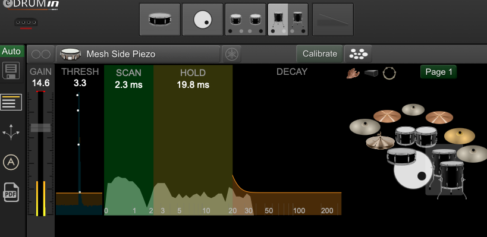The width and height of the screenshot is (487, 237).
Task: Click the eDRUMin device connector icon
Action: pyautogui.click(x=26, y=23)
